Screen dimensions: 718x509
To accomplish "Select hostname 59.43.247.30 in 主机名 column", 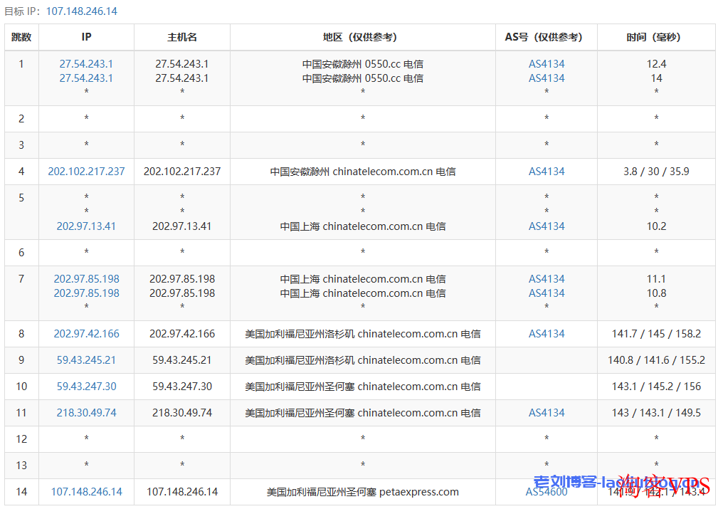I will tap(181, 387).
